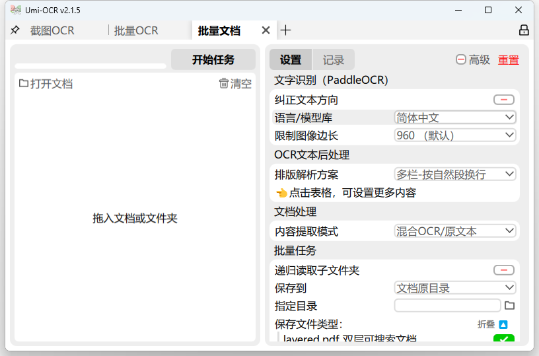Click the 开始任务 button
Image resolution: width=539 pixels, height=356 pixels.
click(x=213, y=59)
